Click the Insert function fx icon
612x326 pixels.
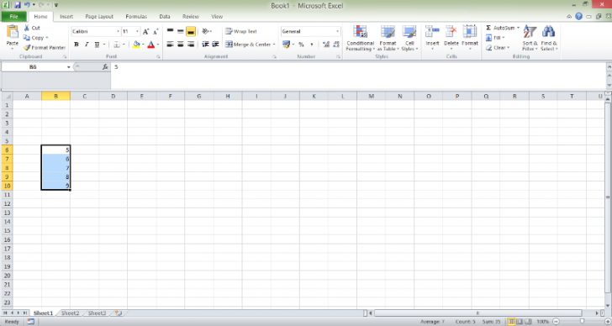(105, 67)
